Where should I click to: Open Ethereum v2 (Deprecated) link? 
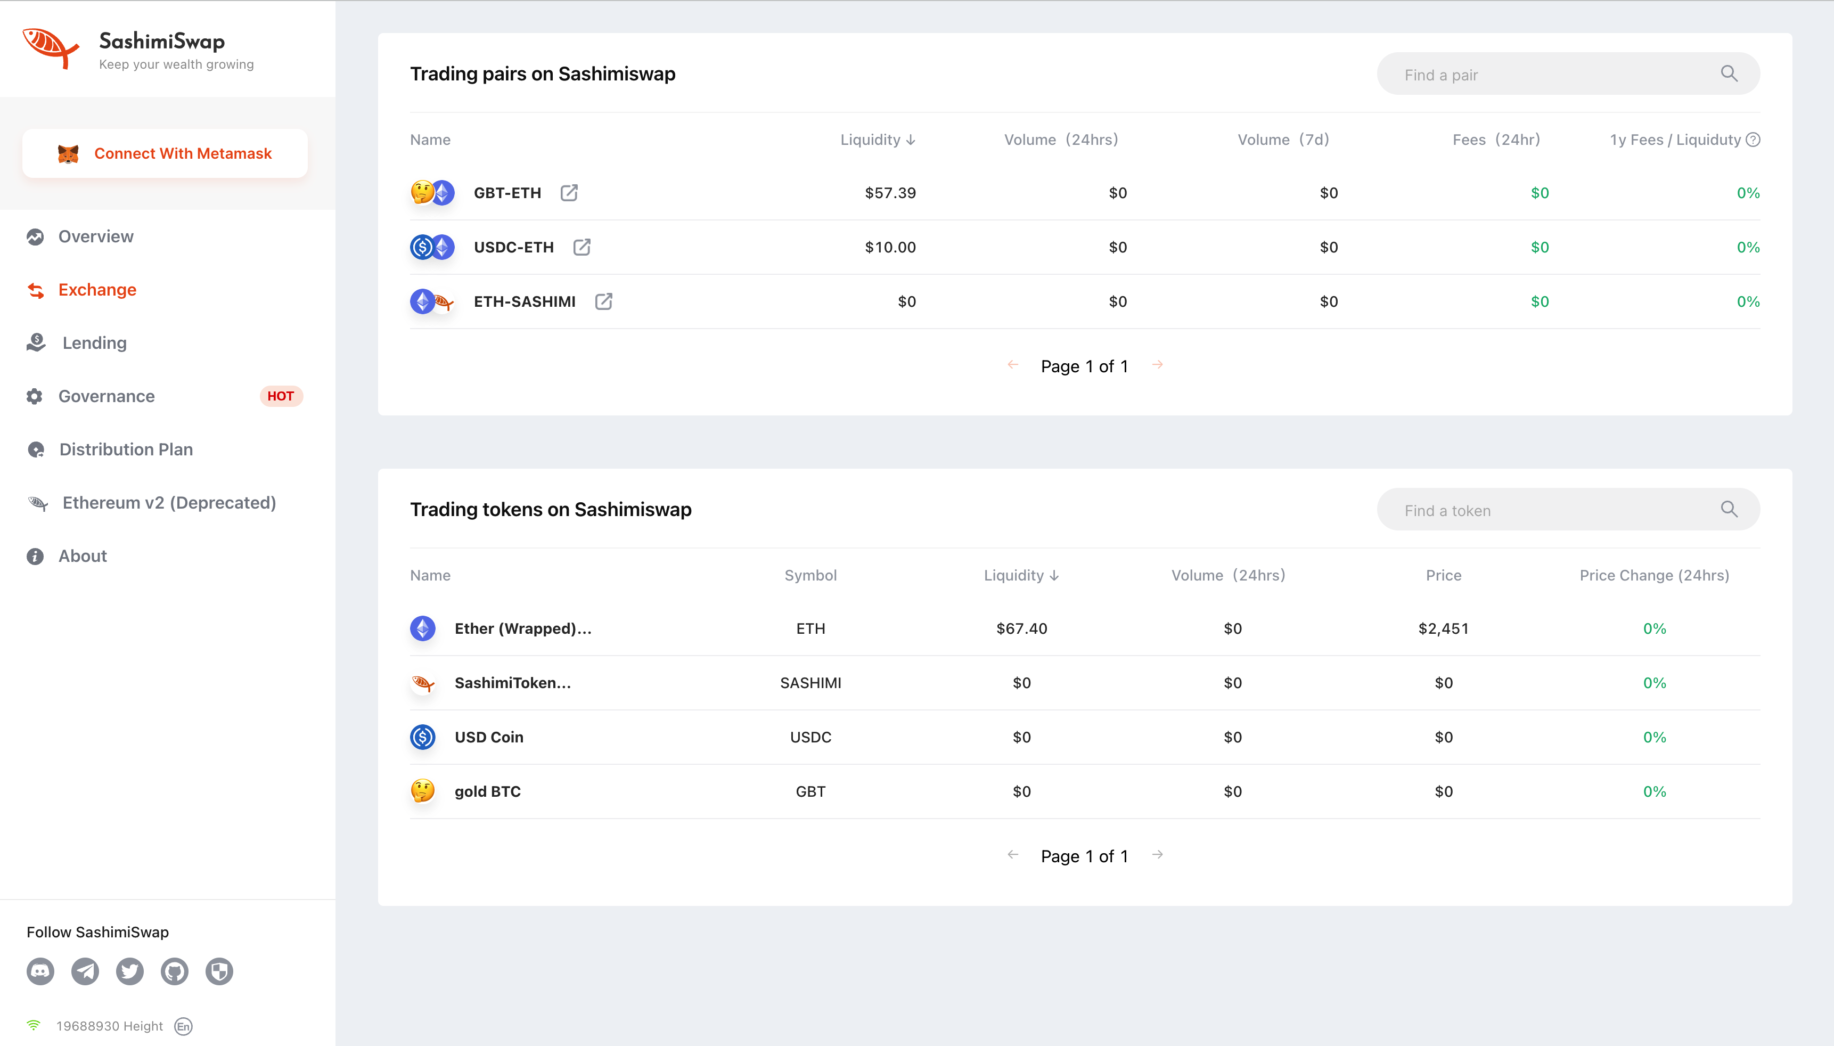[169, 502]
